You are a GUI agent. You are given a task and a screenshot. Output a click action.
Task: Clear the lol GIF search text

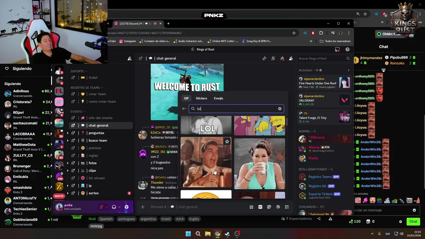(280, 109)
